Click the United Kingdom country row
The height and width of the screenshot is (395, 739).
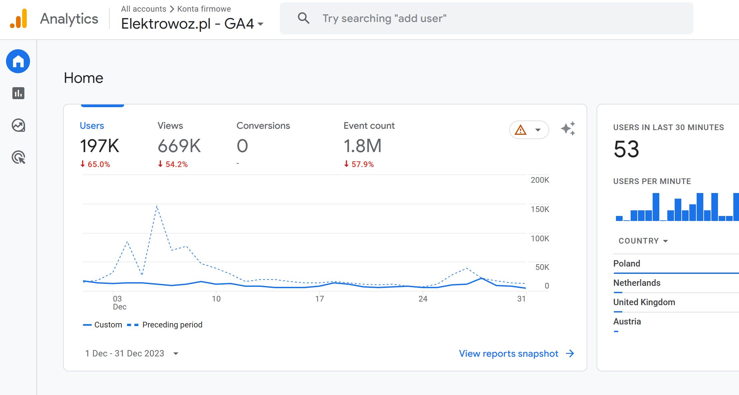(x=676, y=302)
